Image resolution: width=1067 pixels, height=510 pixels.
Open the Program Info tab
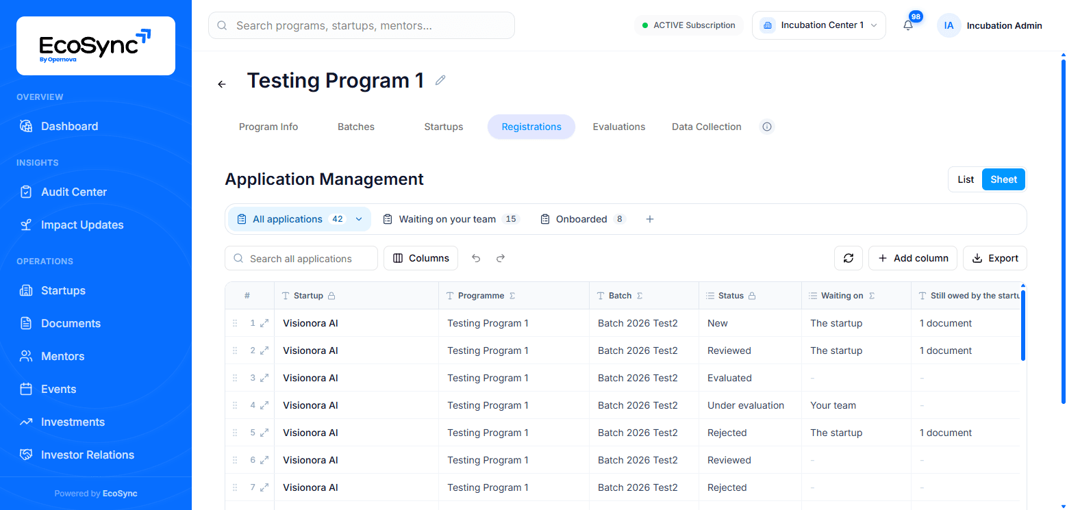(268, 127)
